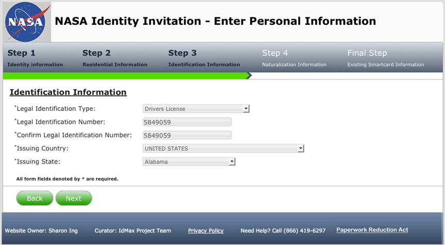Click the Identification Information heading
445x245 pixels.
click(68, 92)
